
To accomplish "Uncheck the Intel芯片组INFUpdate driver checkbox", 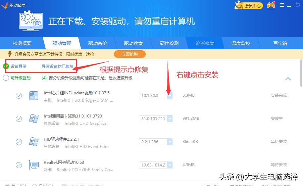I will [19, 96].
